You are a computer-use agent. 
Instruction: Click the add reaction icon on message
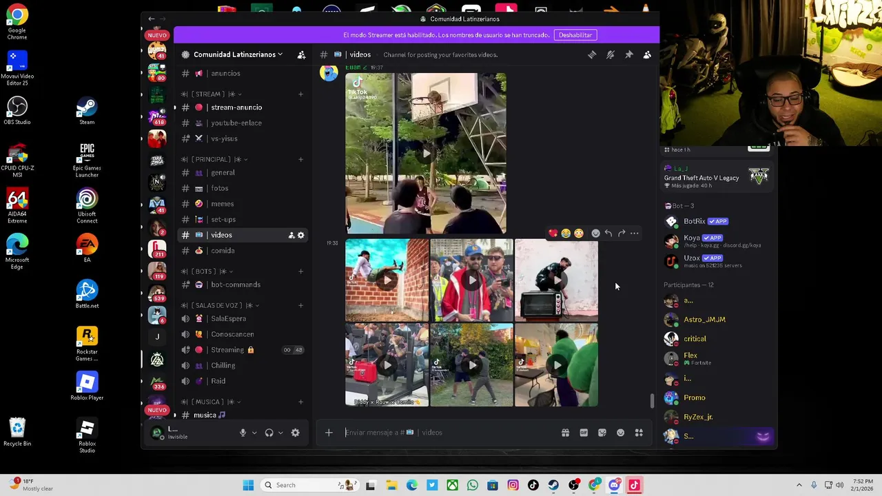pyautogui.click(x=595, y=234)
